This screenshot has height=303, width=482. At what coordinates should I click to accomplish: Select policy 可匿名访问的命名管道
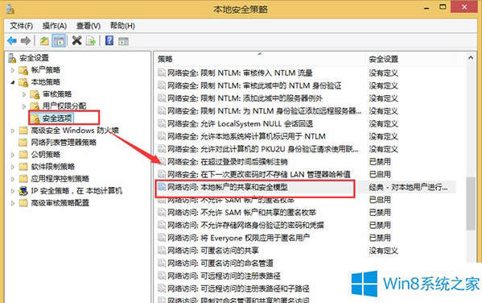(220, 263)
